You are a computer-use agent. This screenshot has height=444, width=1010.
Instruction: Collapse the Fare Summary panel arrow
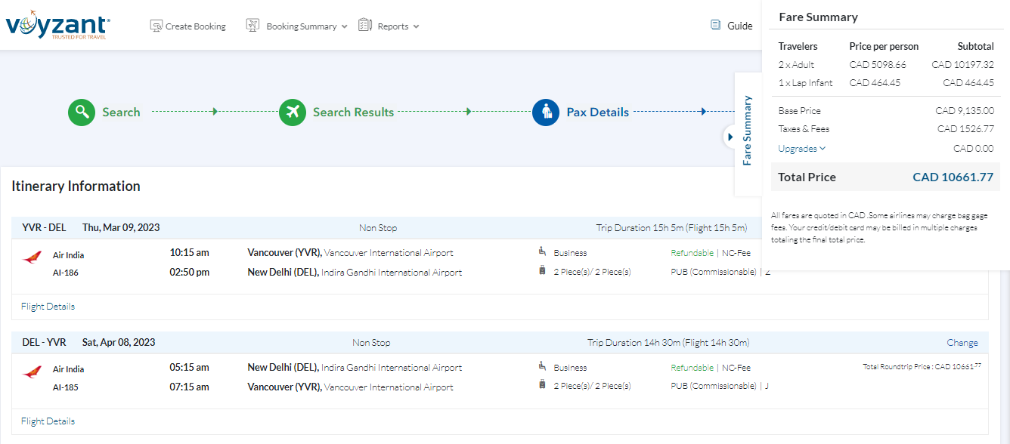(x=730, y=137)
